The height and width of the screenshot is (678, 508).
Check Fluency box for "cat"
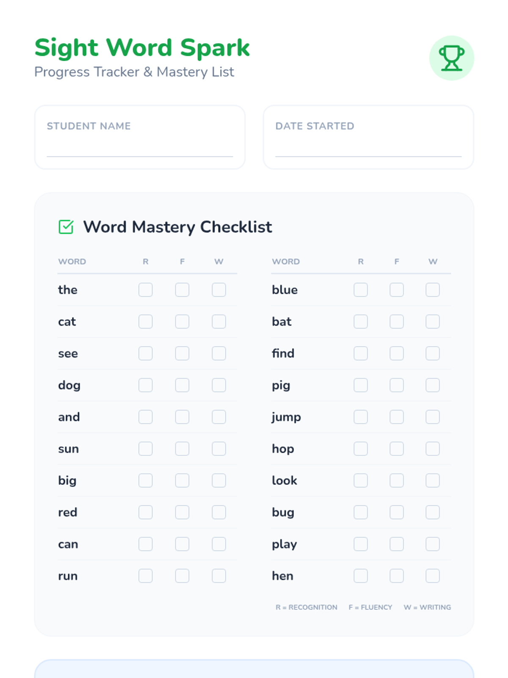pos(182,322)
